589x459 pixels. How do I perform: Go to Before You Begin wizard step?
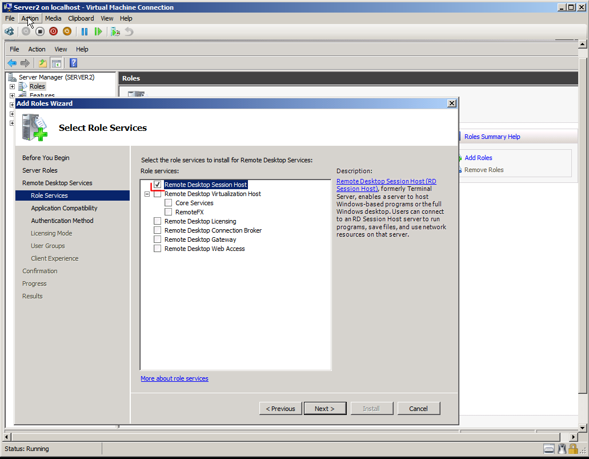pos(46,158)
